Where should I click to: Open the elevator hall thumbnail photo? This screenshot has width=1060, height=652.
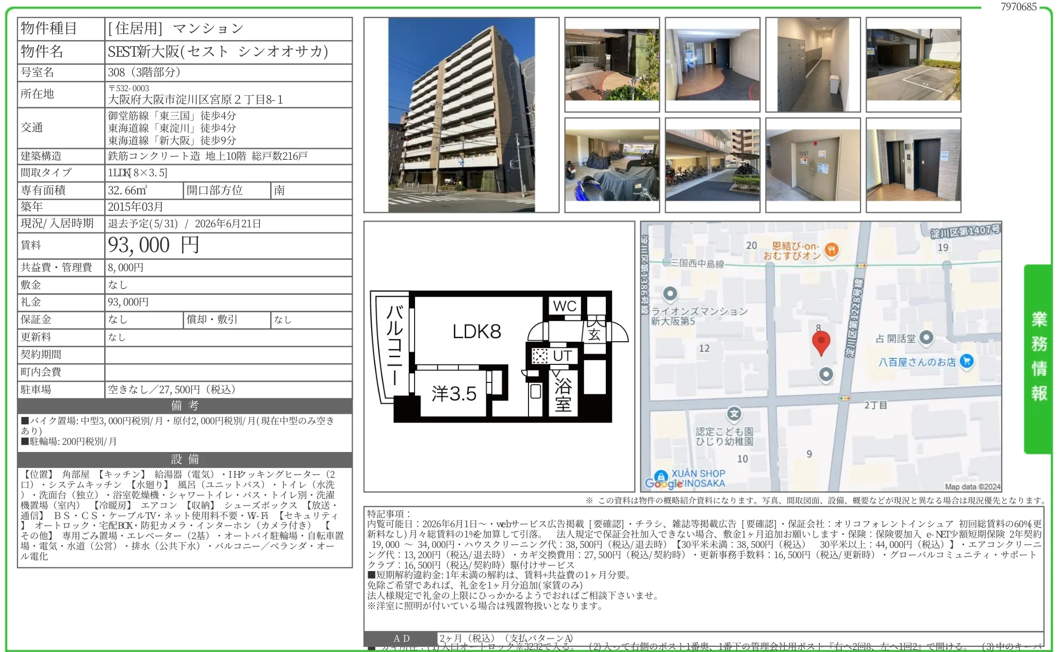(913, 165)
